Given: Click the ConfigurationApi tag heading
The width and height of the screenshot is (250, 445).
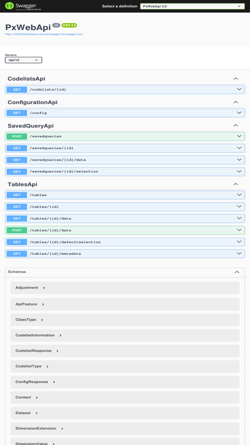Looking at the screenshot, I should click(x=33, y=102).
